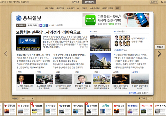Click the small next-page button beside 9/26
The width and height of the screenshot is (166, 116).
[152, 99]
